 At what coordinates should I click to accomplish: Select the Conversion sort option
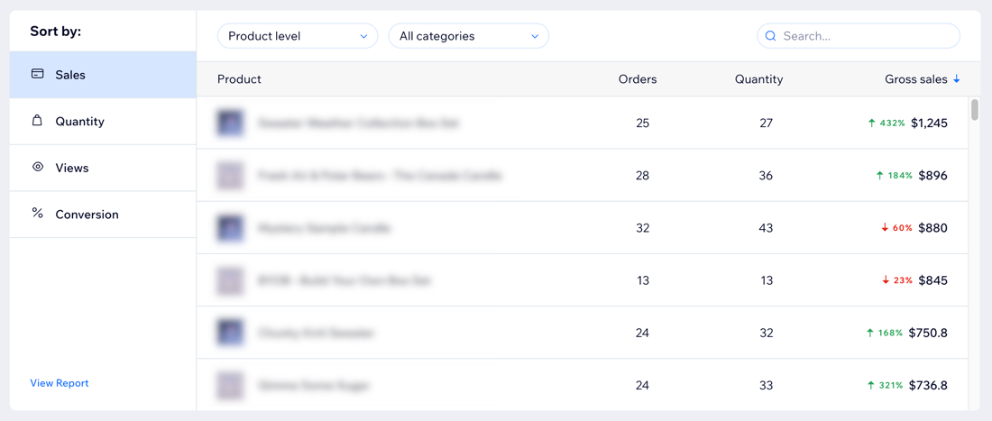point(103,215)
